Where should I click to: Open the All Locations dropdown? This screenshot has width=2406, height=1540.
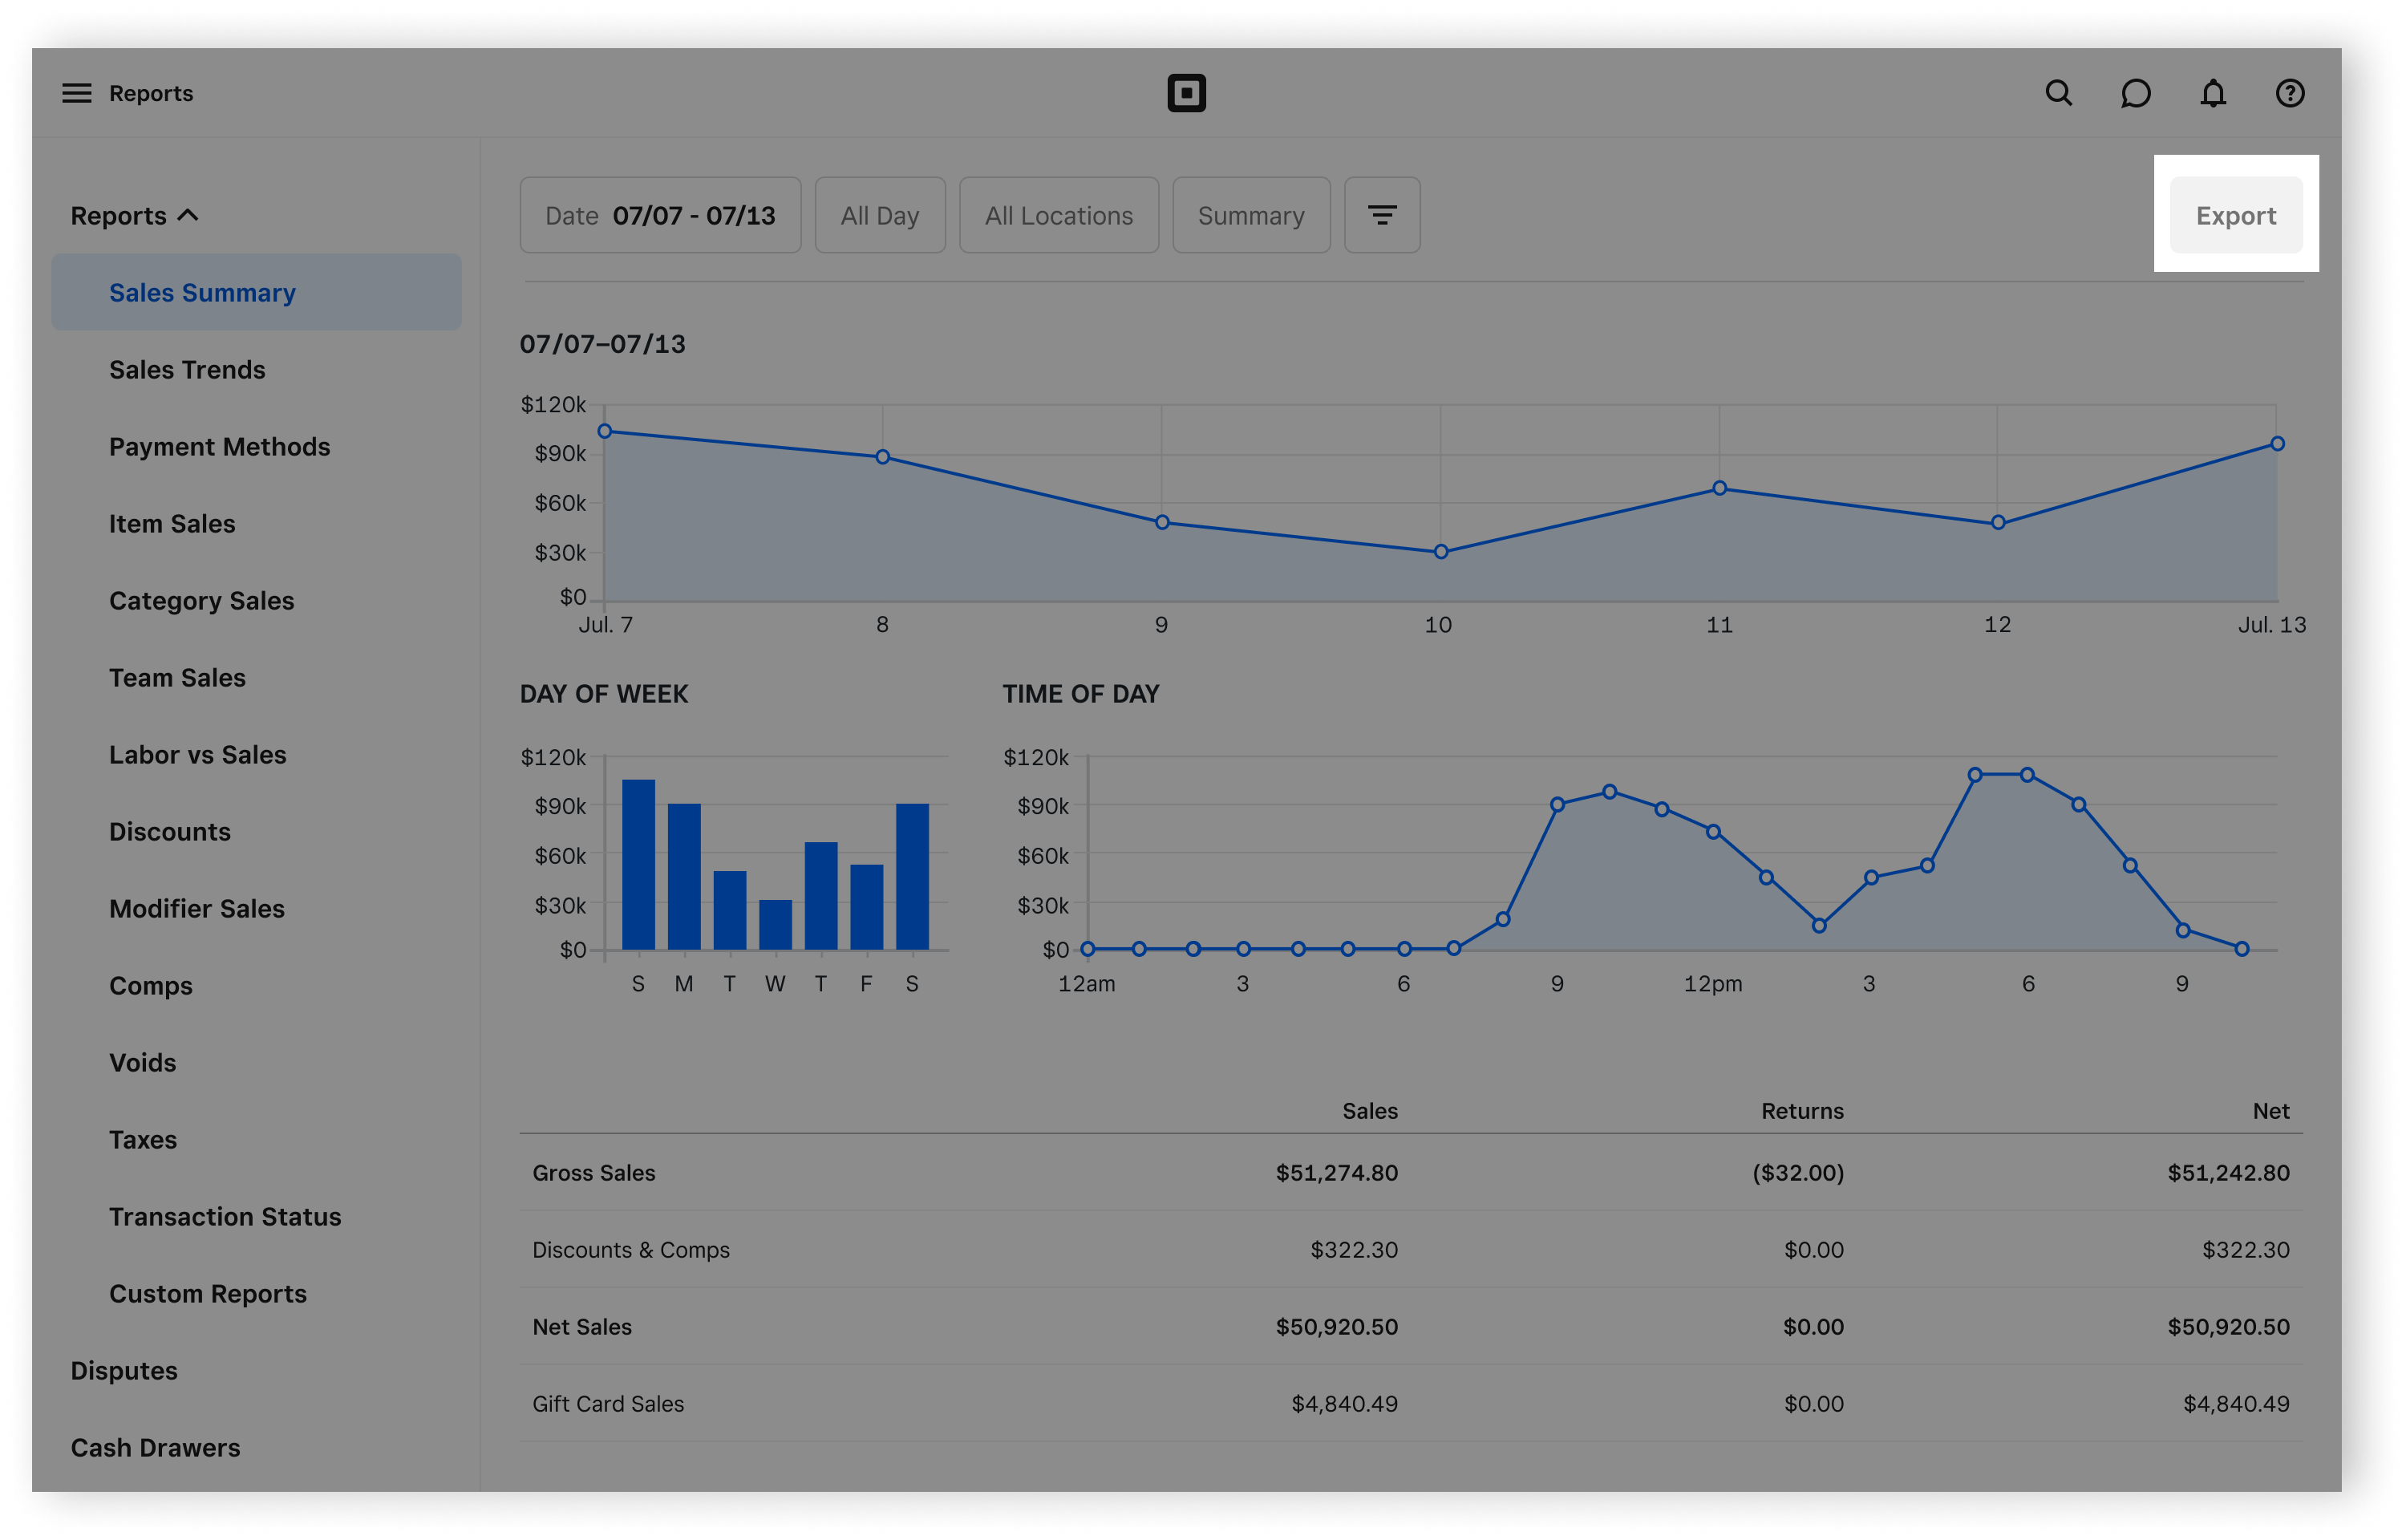pos(1059,215)
